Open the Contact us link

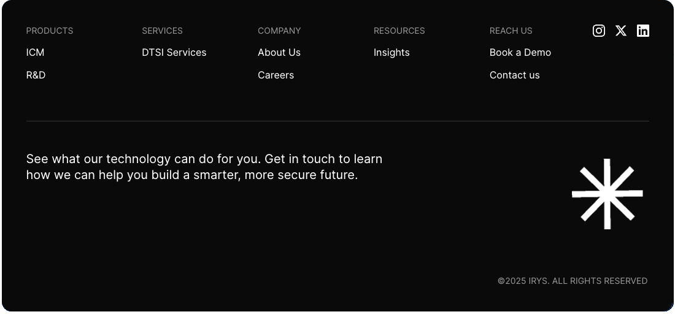(514, 75)
